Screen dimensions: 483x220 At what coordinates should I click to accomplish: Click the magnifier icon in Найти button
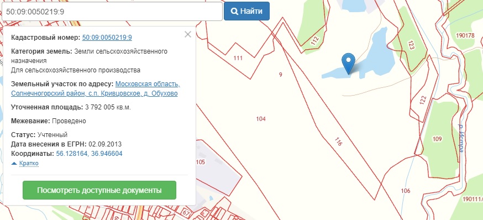pyautogui.click(x=234, y=12)
